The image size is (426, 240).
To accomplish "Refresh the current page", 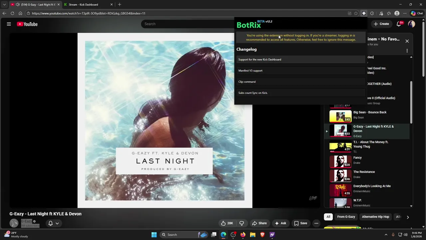I will click(12, 13).
